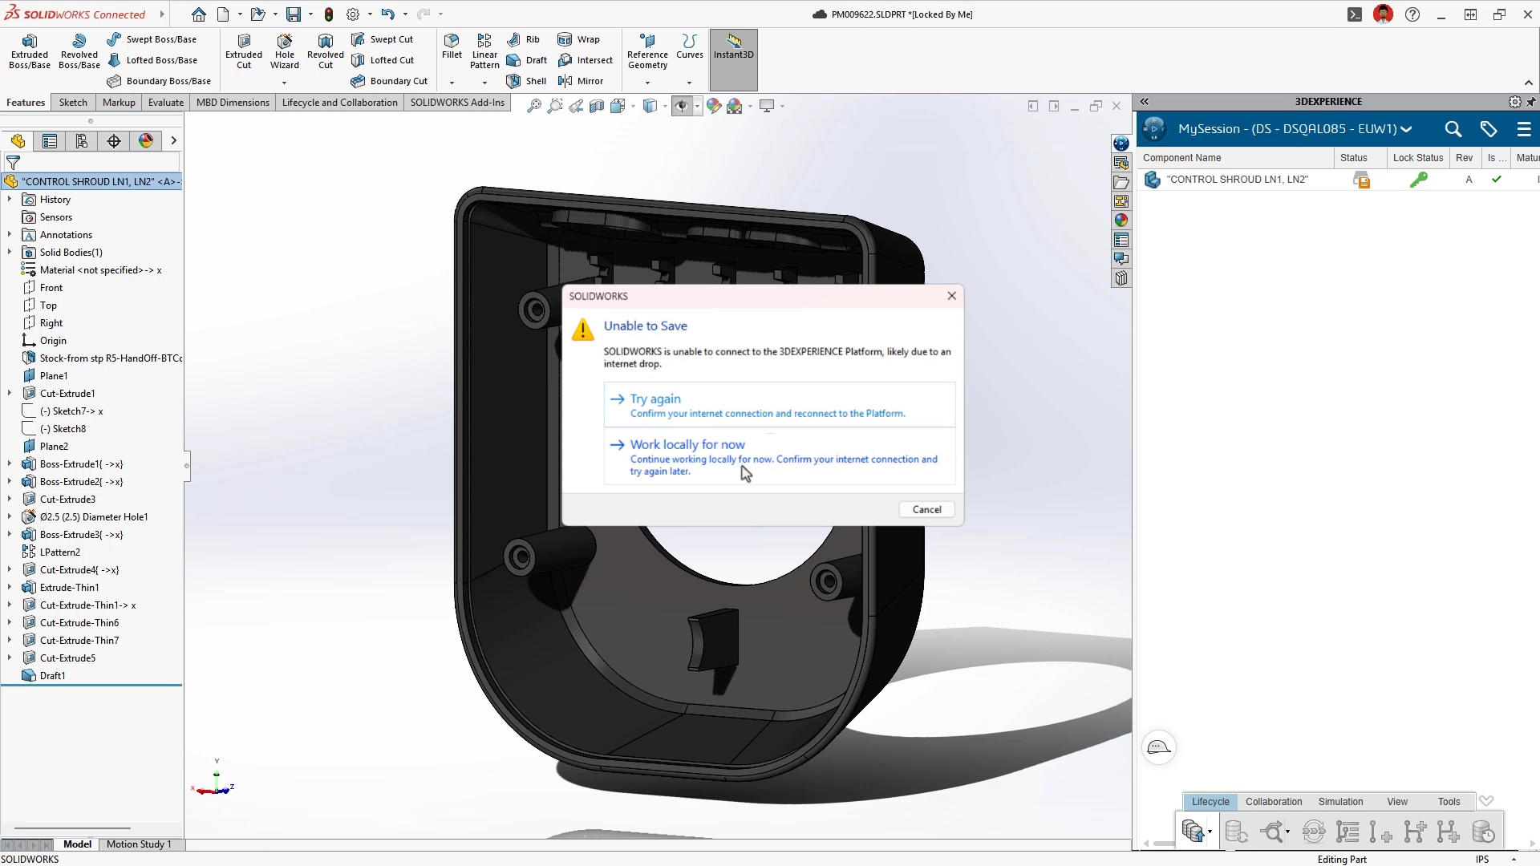Switch to the Sketch ribbon tab
Viewport: 1540px width, 866px height.
point(73,103)
